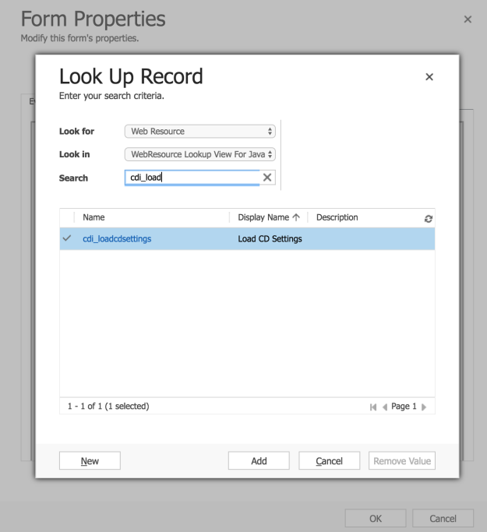
Task: Sort by Display Name column
Action: pos(268,218)
